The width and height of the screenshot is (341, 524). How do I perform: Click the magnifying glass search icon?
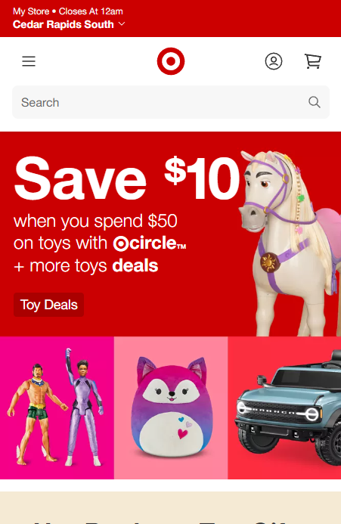click(x=315, y=102)
